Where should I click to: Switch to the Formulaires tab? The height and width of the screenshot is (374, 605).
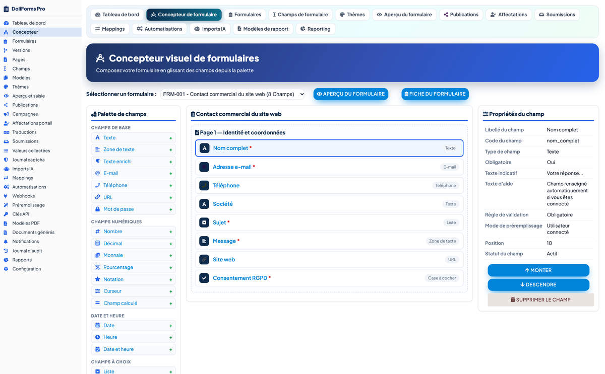point(245,15)
